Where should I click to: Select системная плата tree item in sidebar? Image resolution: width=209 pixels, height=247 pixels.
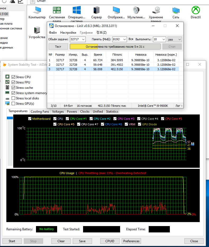pos(6,24)
